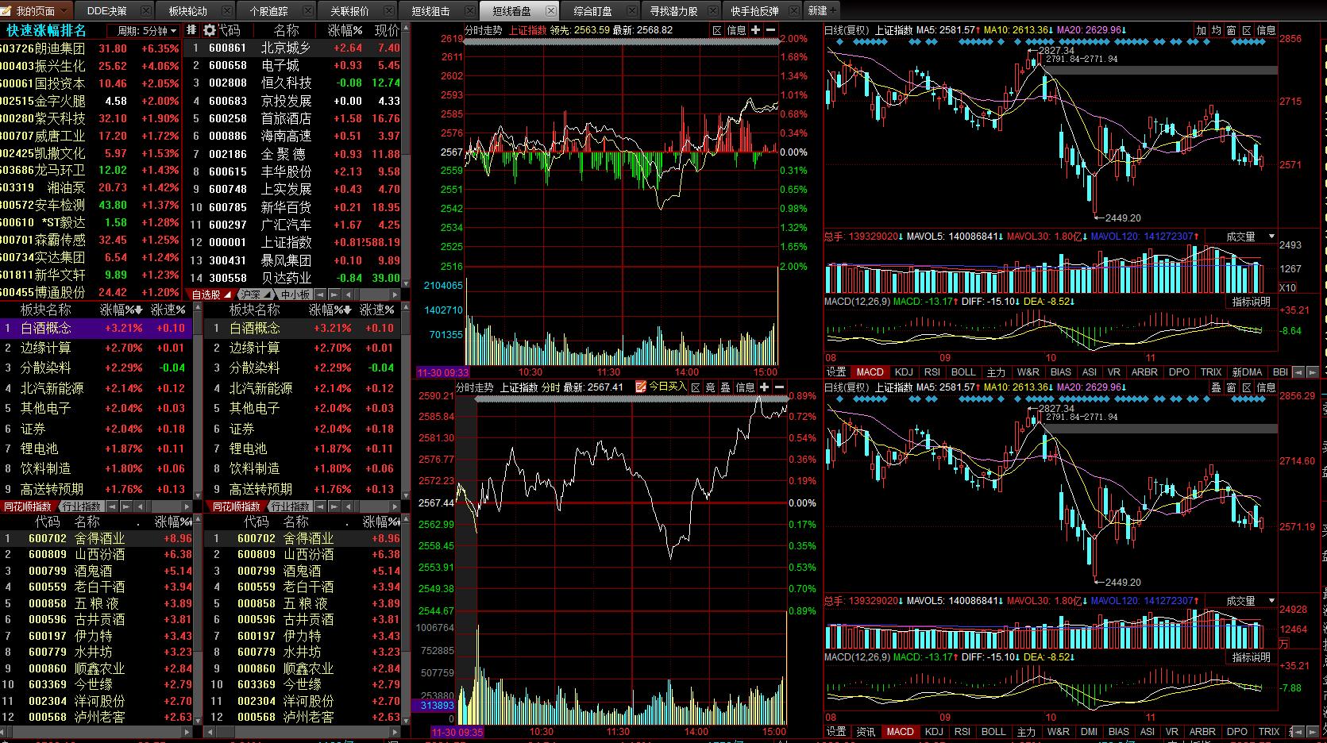Close the 综合盯盘 tab

coord(632,11)
